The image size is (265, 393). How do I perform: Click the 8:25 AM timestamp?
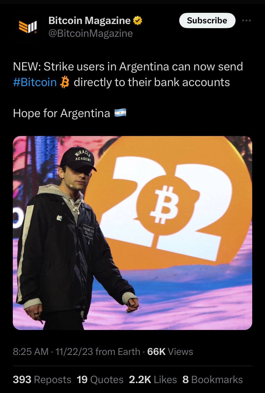(x=31, y=352)
